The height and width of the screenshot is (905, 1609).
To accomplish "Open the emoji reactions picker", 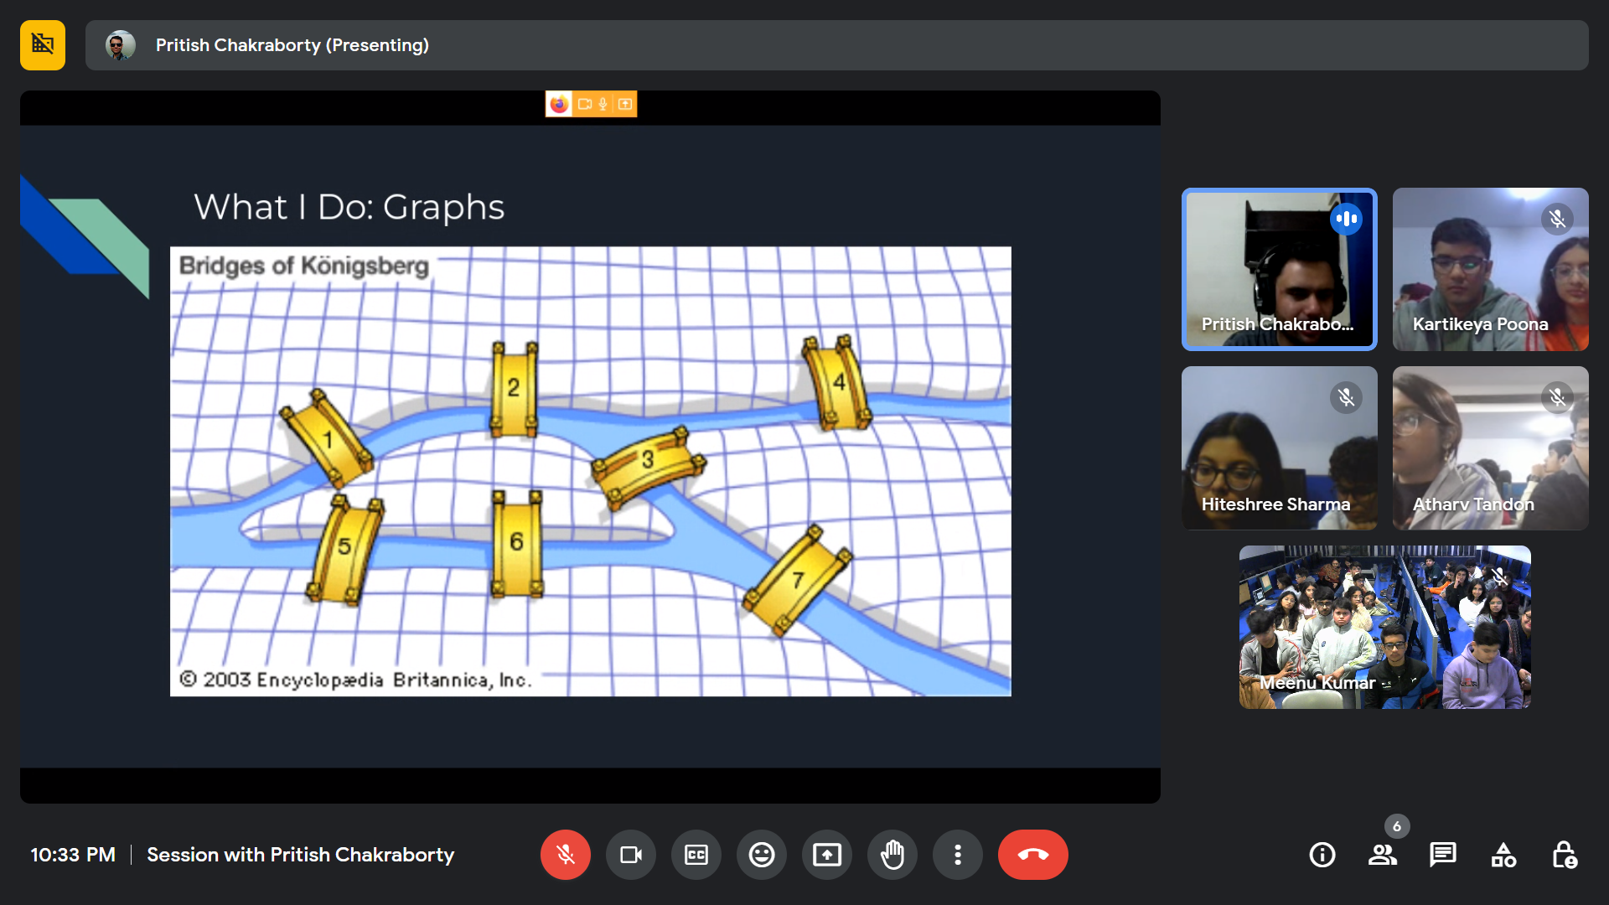I will click(762, 855).
